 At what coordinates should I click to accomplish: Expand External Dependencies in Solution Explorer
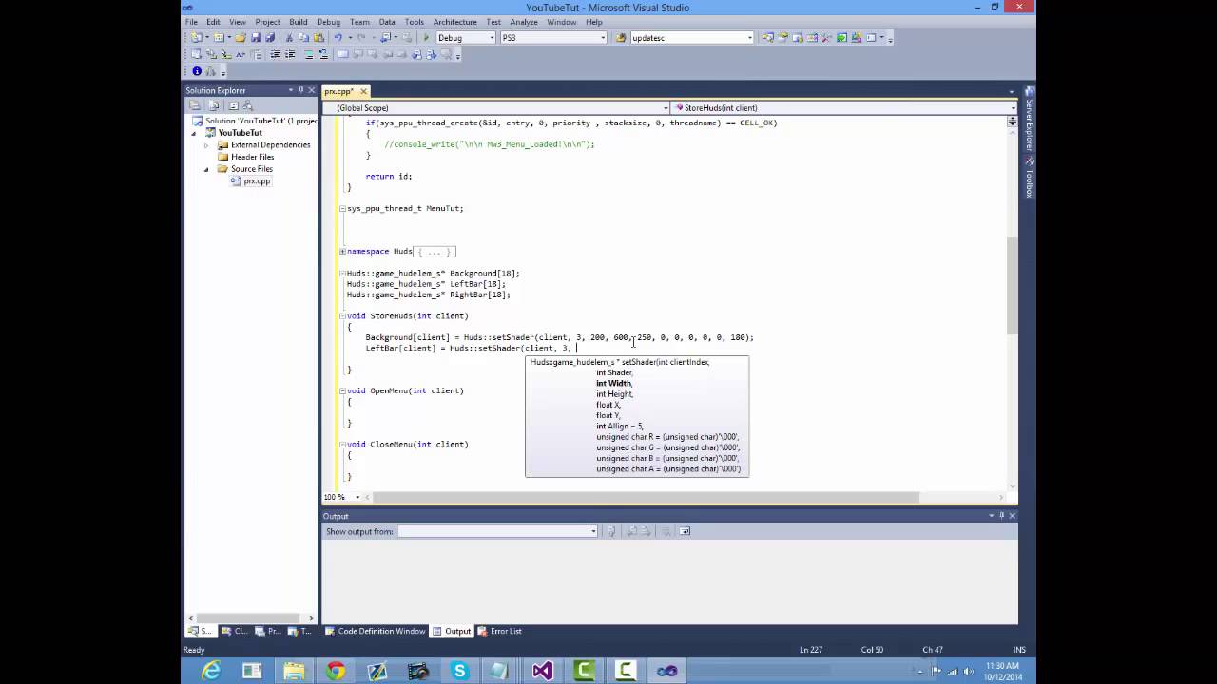(206, 145)
